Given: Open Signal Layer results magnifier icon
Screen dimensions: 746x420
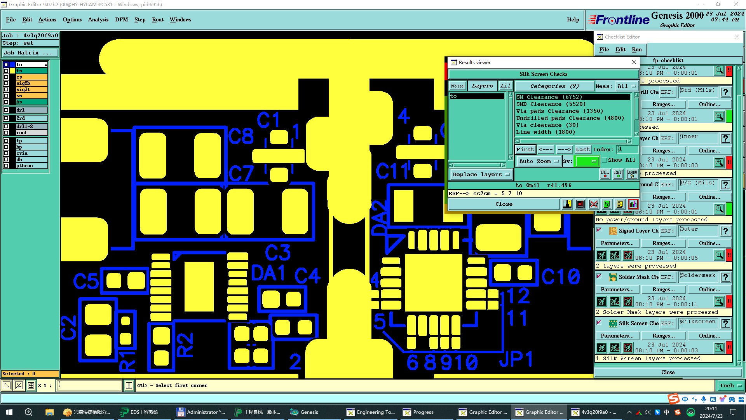Looking at the screenshot, I should point(719,255).
